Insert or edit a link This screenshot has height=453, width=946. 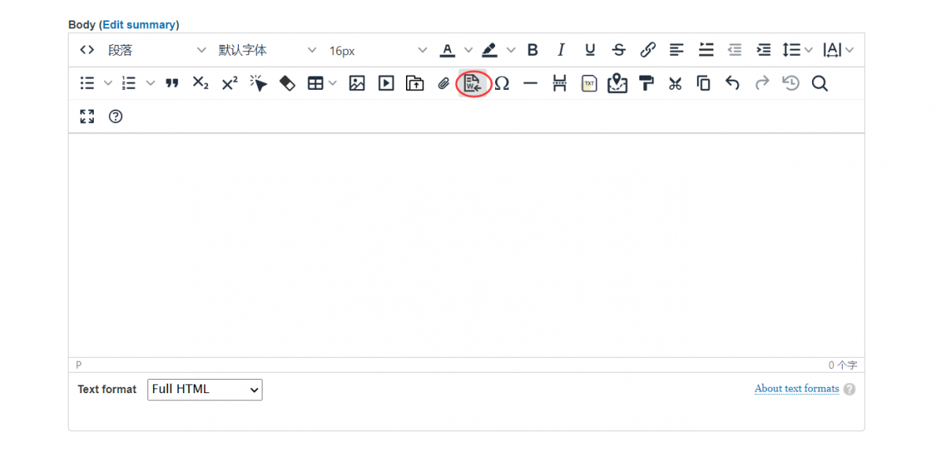648,50
